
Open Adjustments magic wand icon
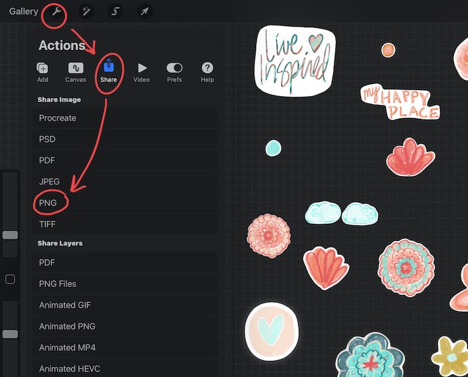click(x=86, y=11)
